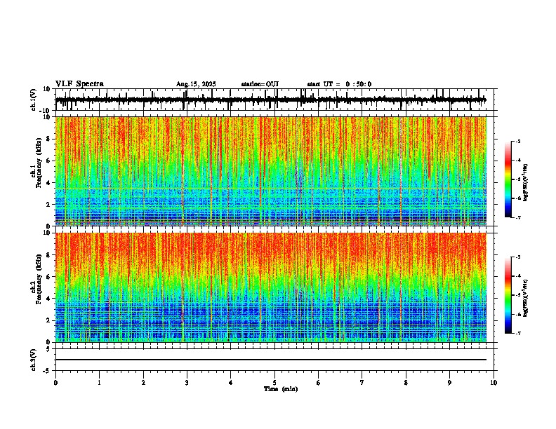Click the "-5" tick on ch.3(V) axis

47,371
